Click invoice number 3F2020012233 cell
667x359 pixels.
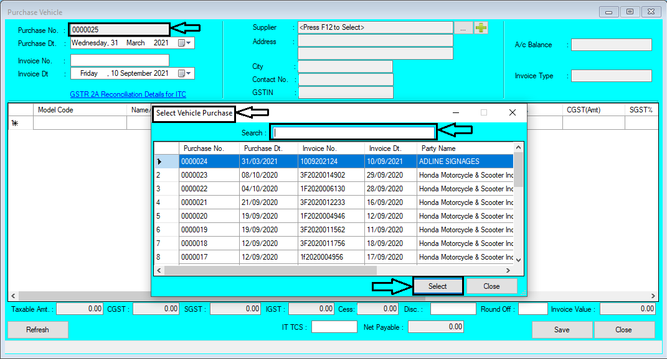(x=331, y=202)
